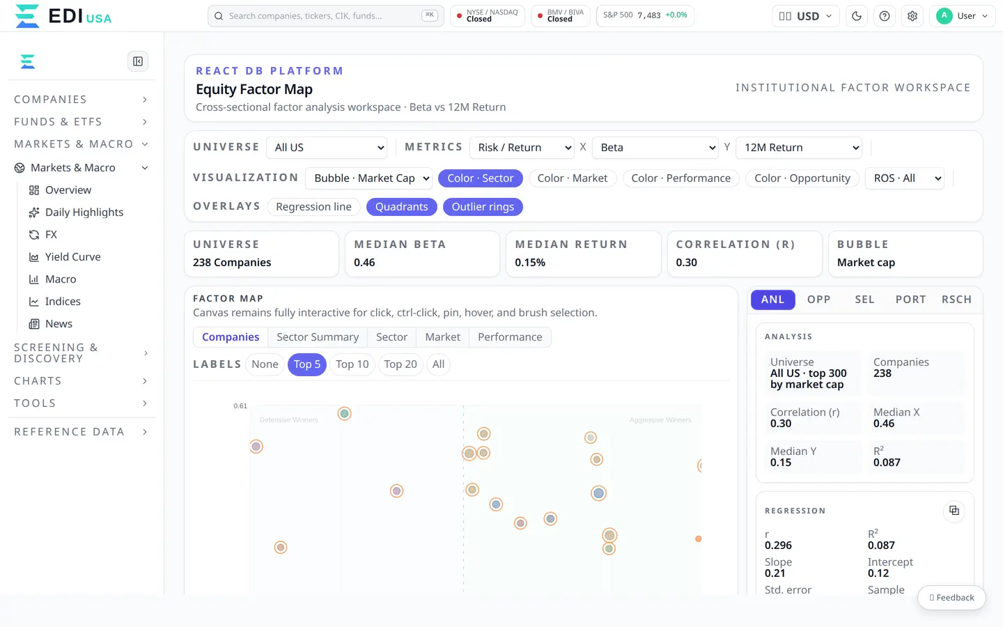1003x627 pixels.
Task: Switch coloring to Color · Opportunity
Action: [802, 178]
